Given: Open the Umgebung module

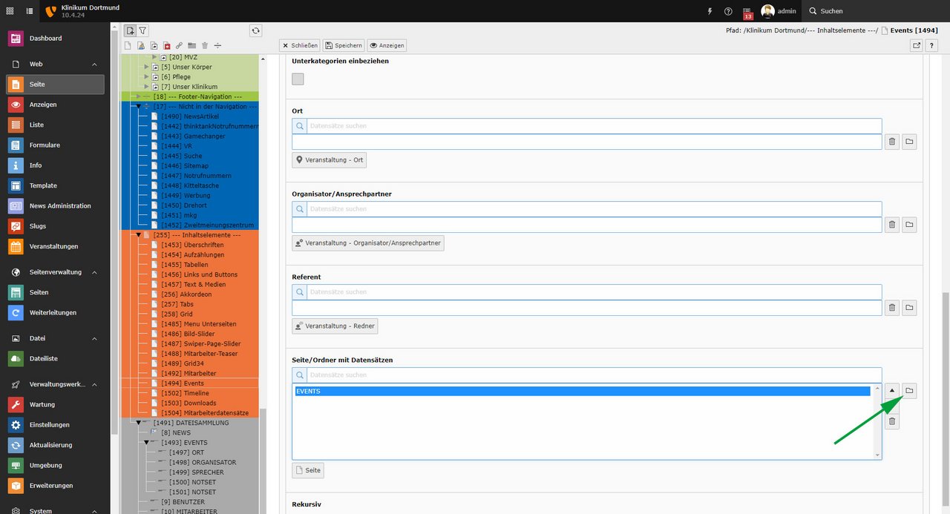Looking at the screenshot, I should click(x=55, y=466).
